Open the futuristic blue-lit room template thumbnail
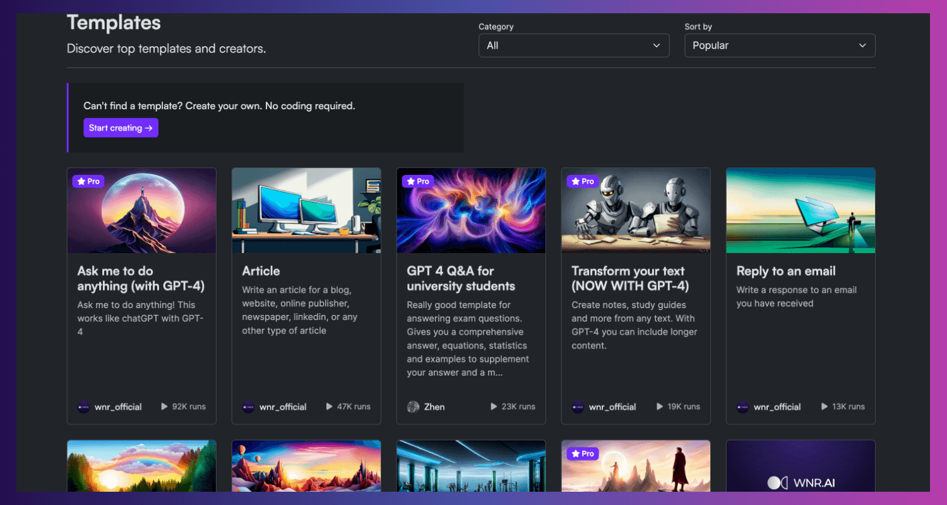The height and width of the screenshot is (505, 947). point(471,466)
